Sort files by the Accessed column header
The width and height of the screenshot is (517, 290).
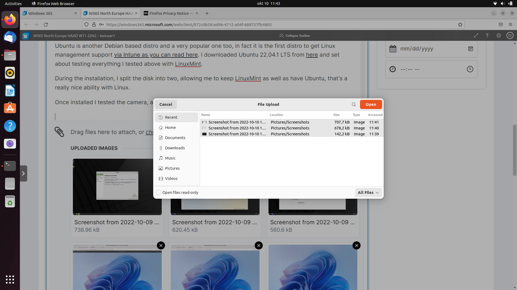(375, 115)
